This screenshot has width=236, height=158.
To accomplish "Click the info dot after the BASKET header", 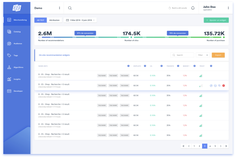I will 195,66.
